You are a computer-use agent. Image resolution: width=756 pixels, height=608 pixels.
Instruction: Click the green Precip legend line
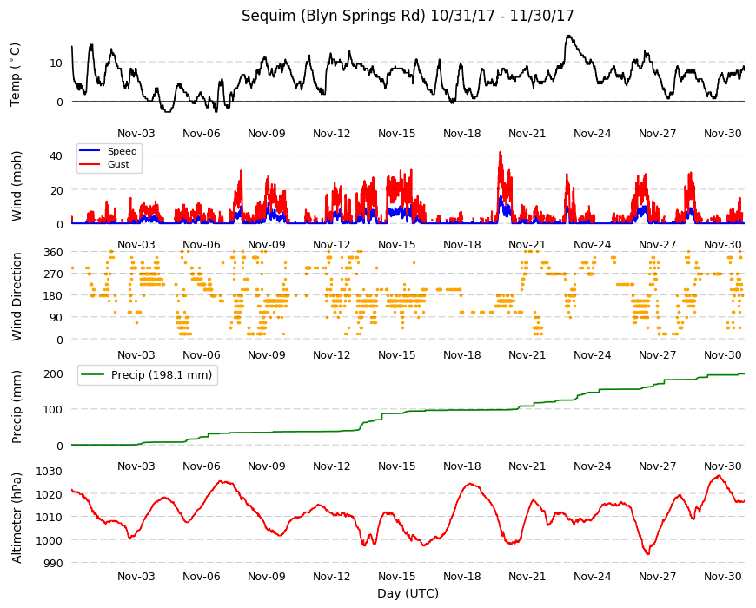coord(93,375)
